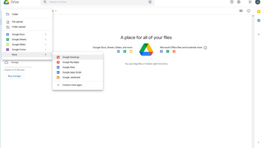263x148 pixels.
Task: Click the Google Slides icon in menu
Action: (8, 44)
